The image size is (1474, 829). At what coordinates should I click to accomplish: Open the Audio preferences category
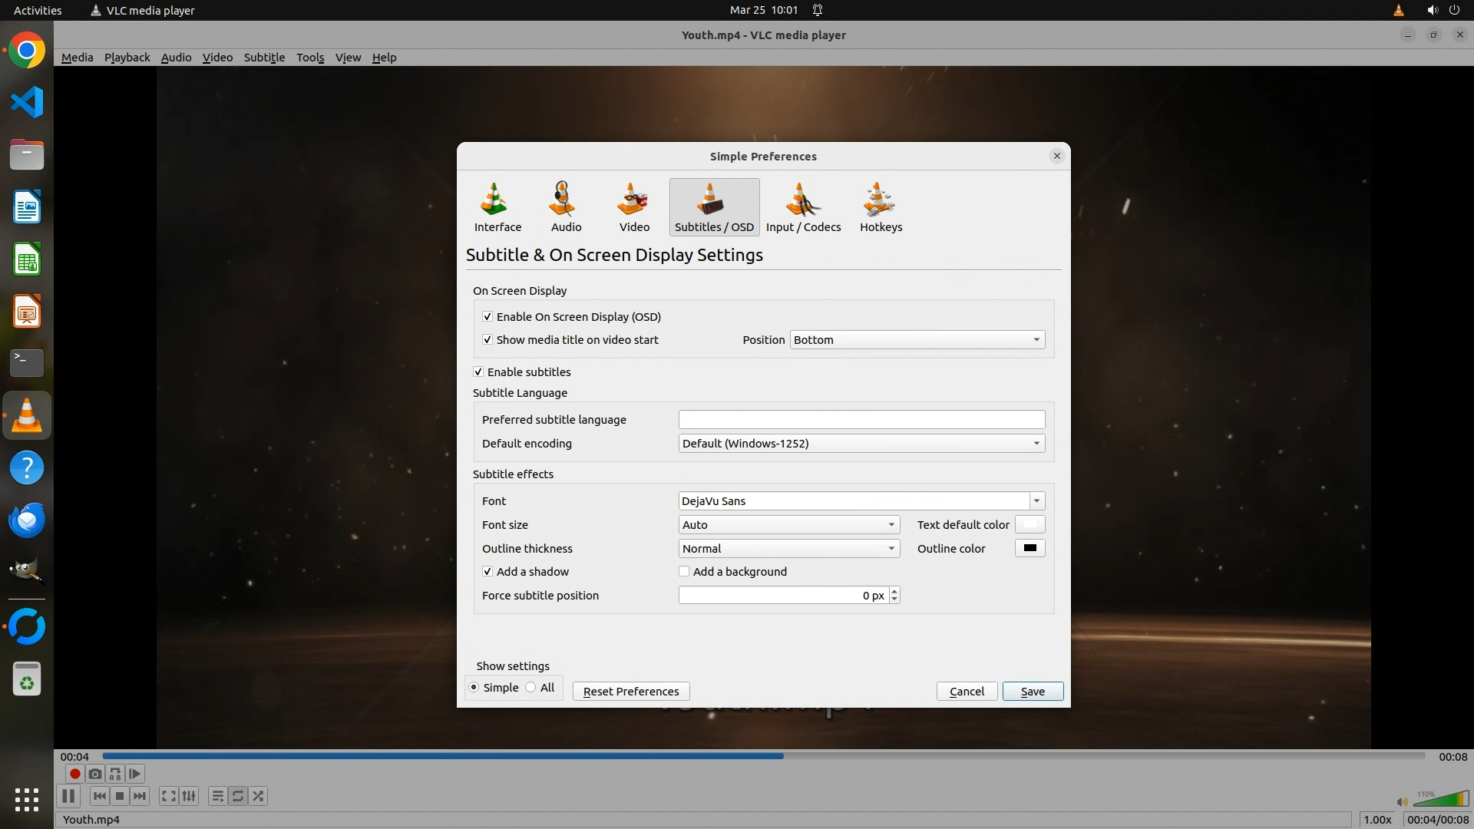(x=566, y=207)
